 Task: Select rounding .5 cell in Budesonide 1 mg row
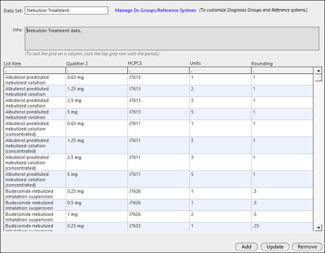(x=282, y=217)
